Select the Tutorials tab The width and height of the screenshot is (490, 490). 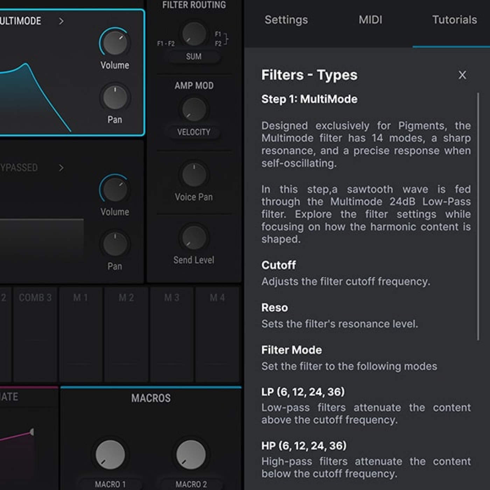click(x=454, y=20)
